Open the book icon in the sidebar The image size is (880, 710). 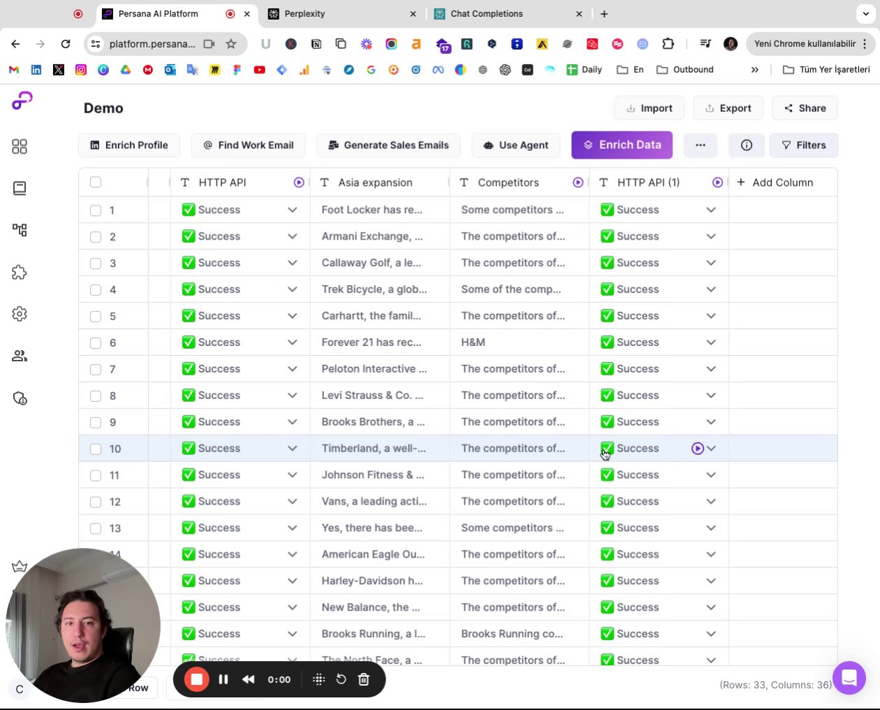click(x=20, y=188)
